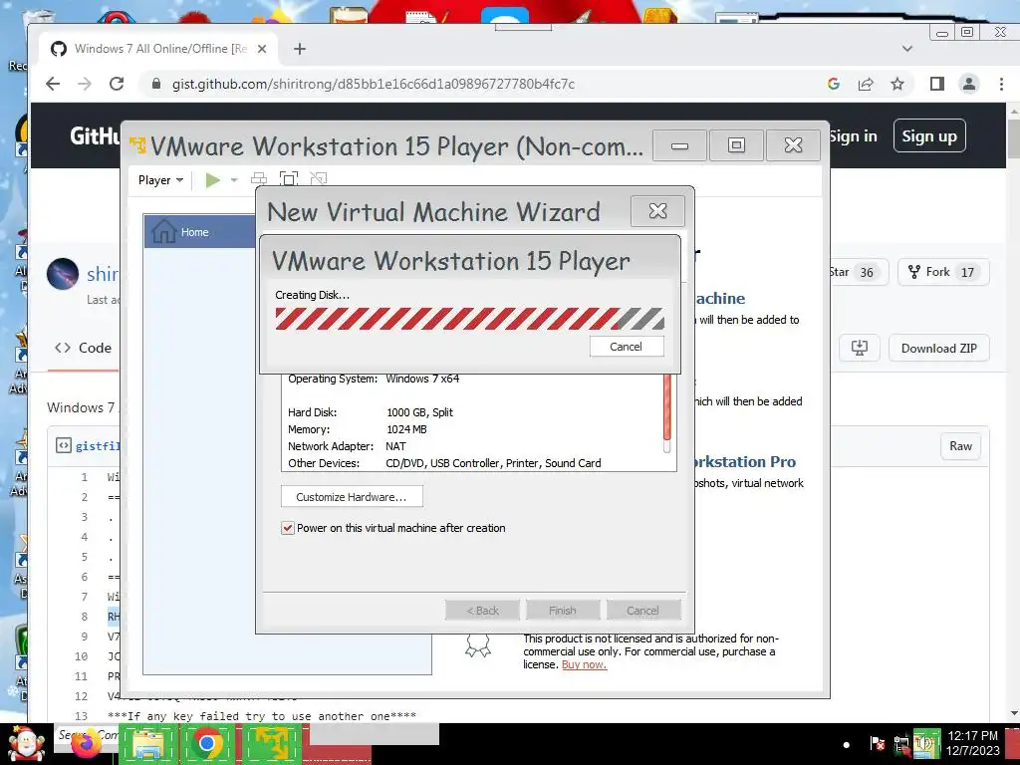Switch to VMware Player in the taskbar
Viewport: 1020px width, 765px height.
[x=273, y=744]
